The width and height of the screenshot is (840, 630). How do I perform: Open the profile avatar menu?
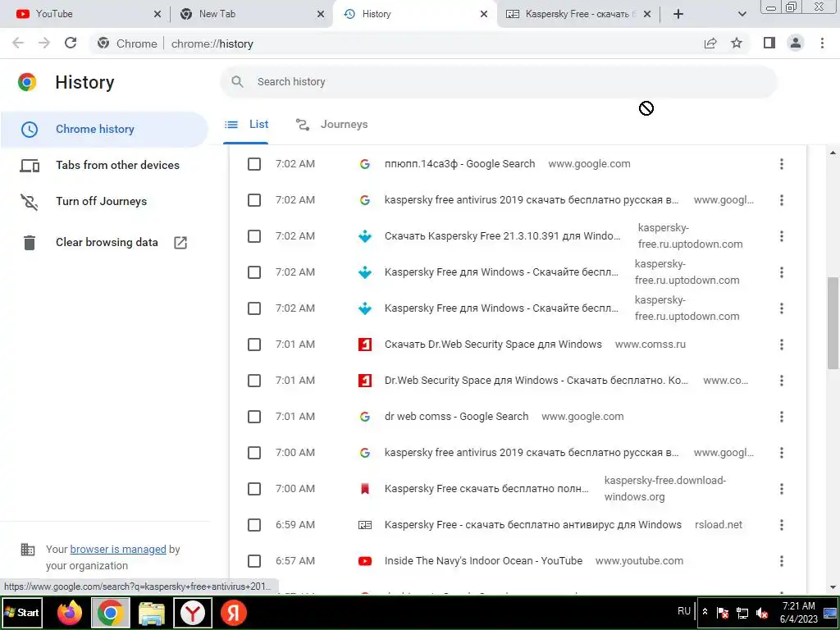pyautogui.click(x=796, y=43)
